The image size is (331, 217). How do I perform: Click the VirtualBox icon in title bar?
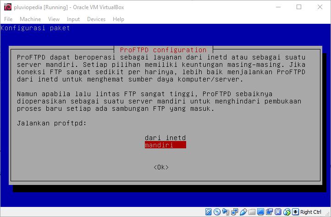coord(8,7)
